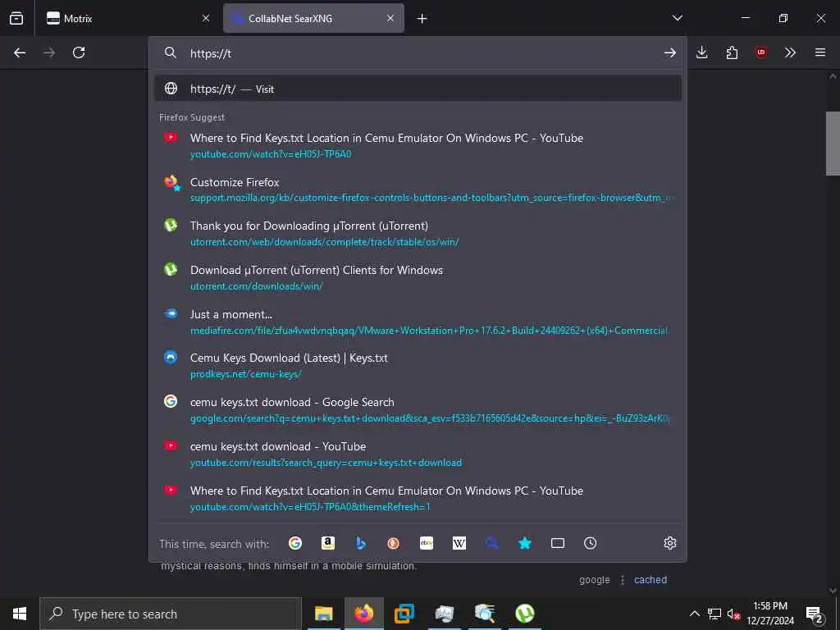Open Cemu Keys Download (Latest) suggestion

(418, 365)
